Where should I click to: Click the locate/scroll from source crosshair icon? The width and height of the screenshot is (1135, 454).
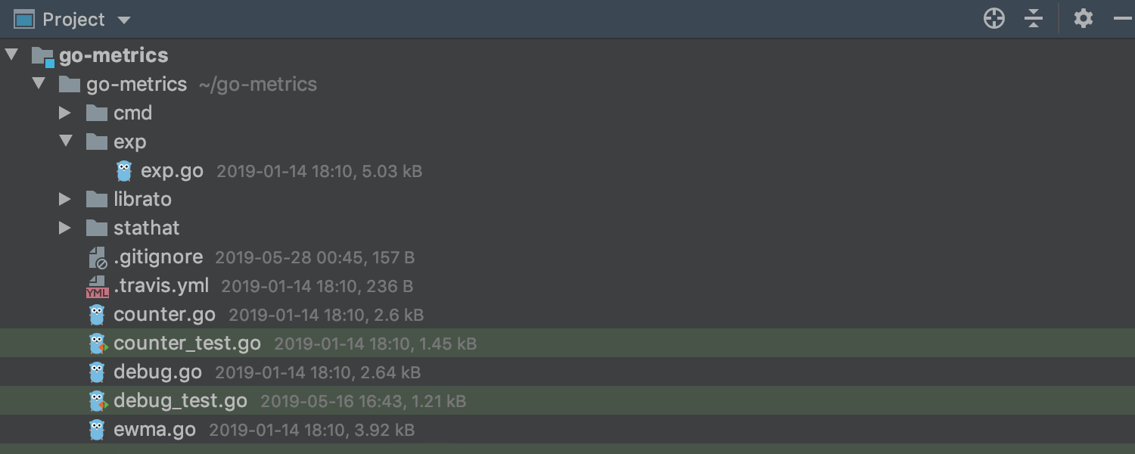(994, 19)
